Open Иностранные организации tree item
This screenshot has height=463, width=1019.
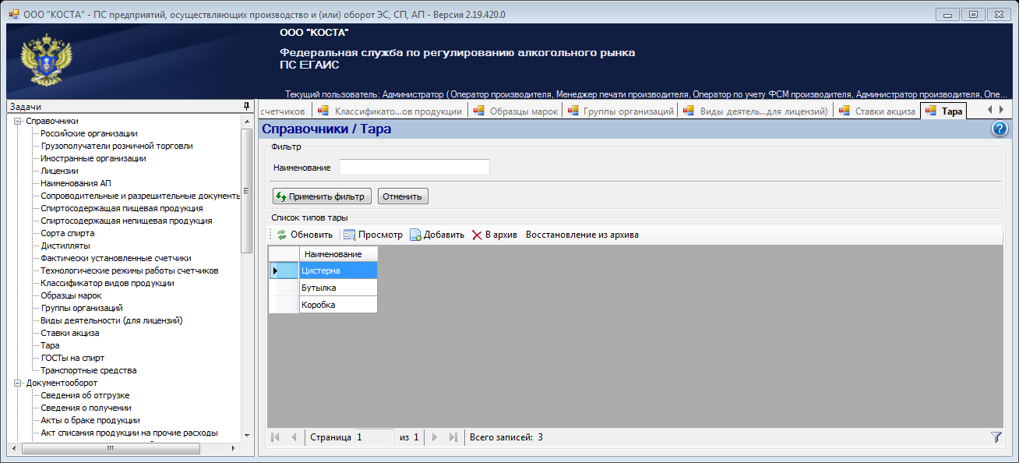(x=93, y=158)
